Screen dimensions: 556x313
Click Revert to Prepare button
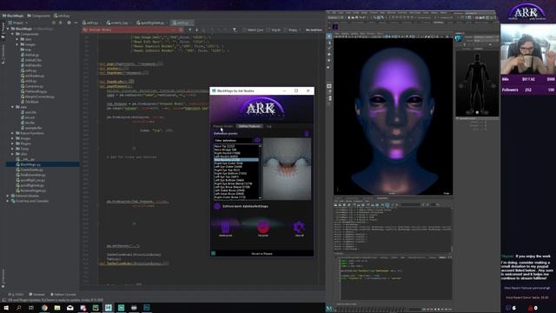[x=262, y=254]
